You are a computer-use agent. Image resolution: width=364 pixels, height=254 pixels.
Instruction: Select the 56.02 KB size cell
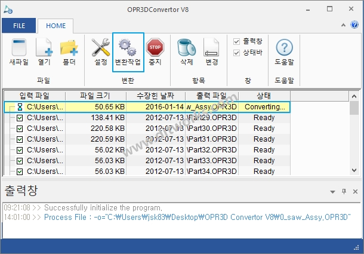96,150
